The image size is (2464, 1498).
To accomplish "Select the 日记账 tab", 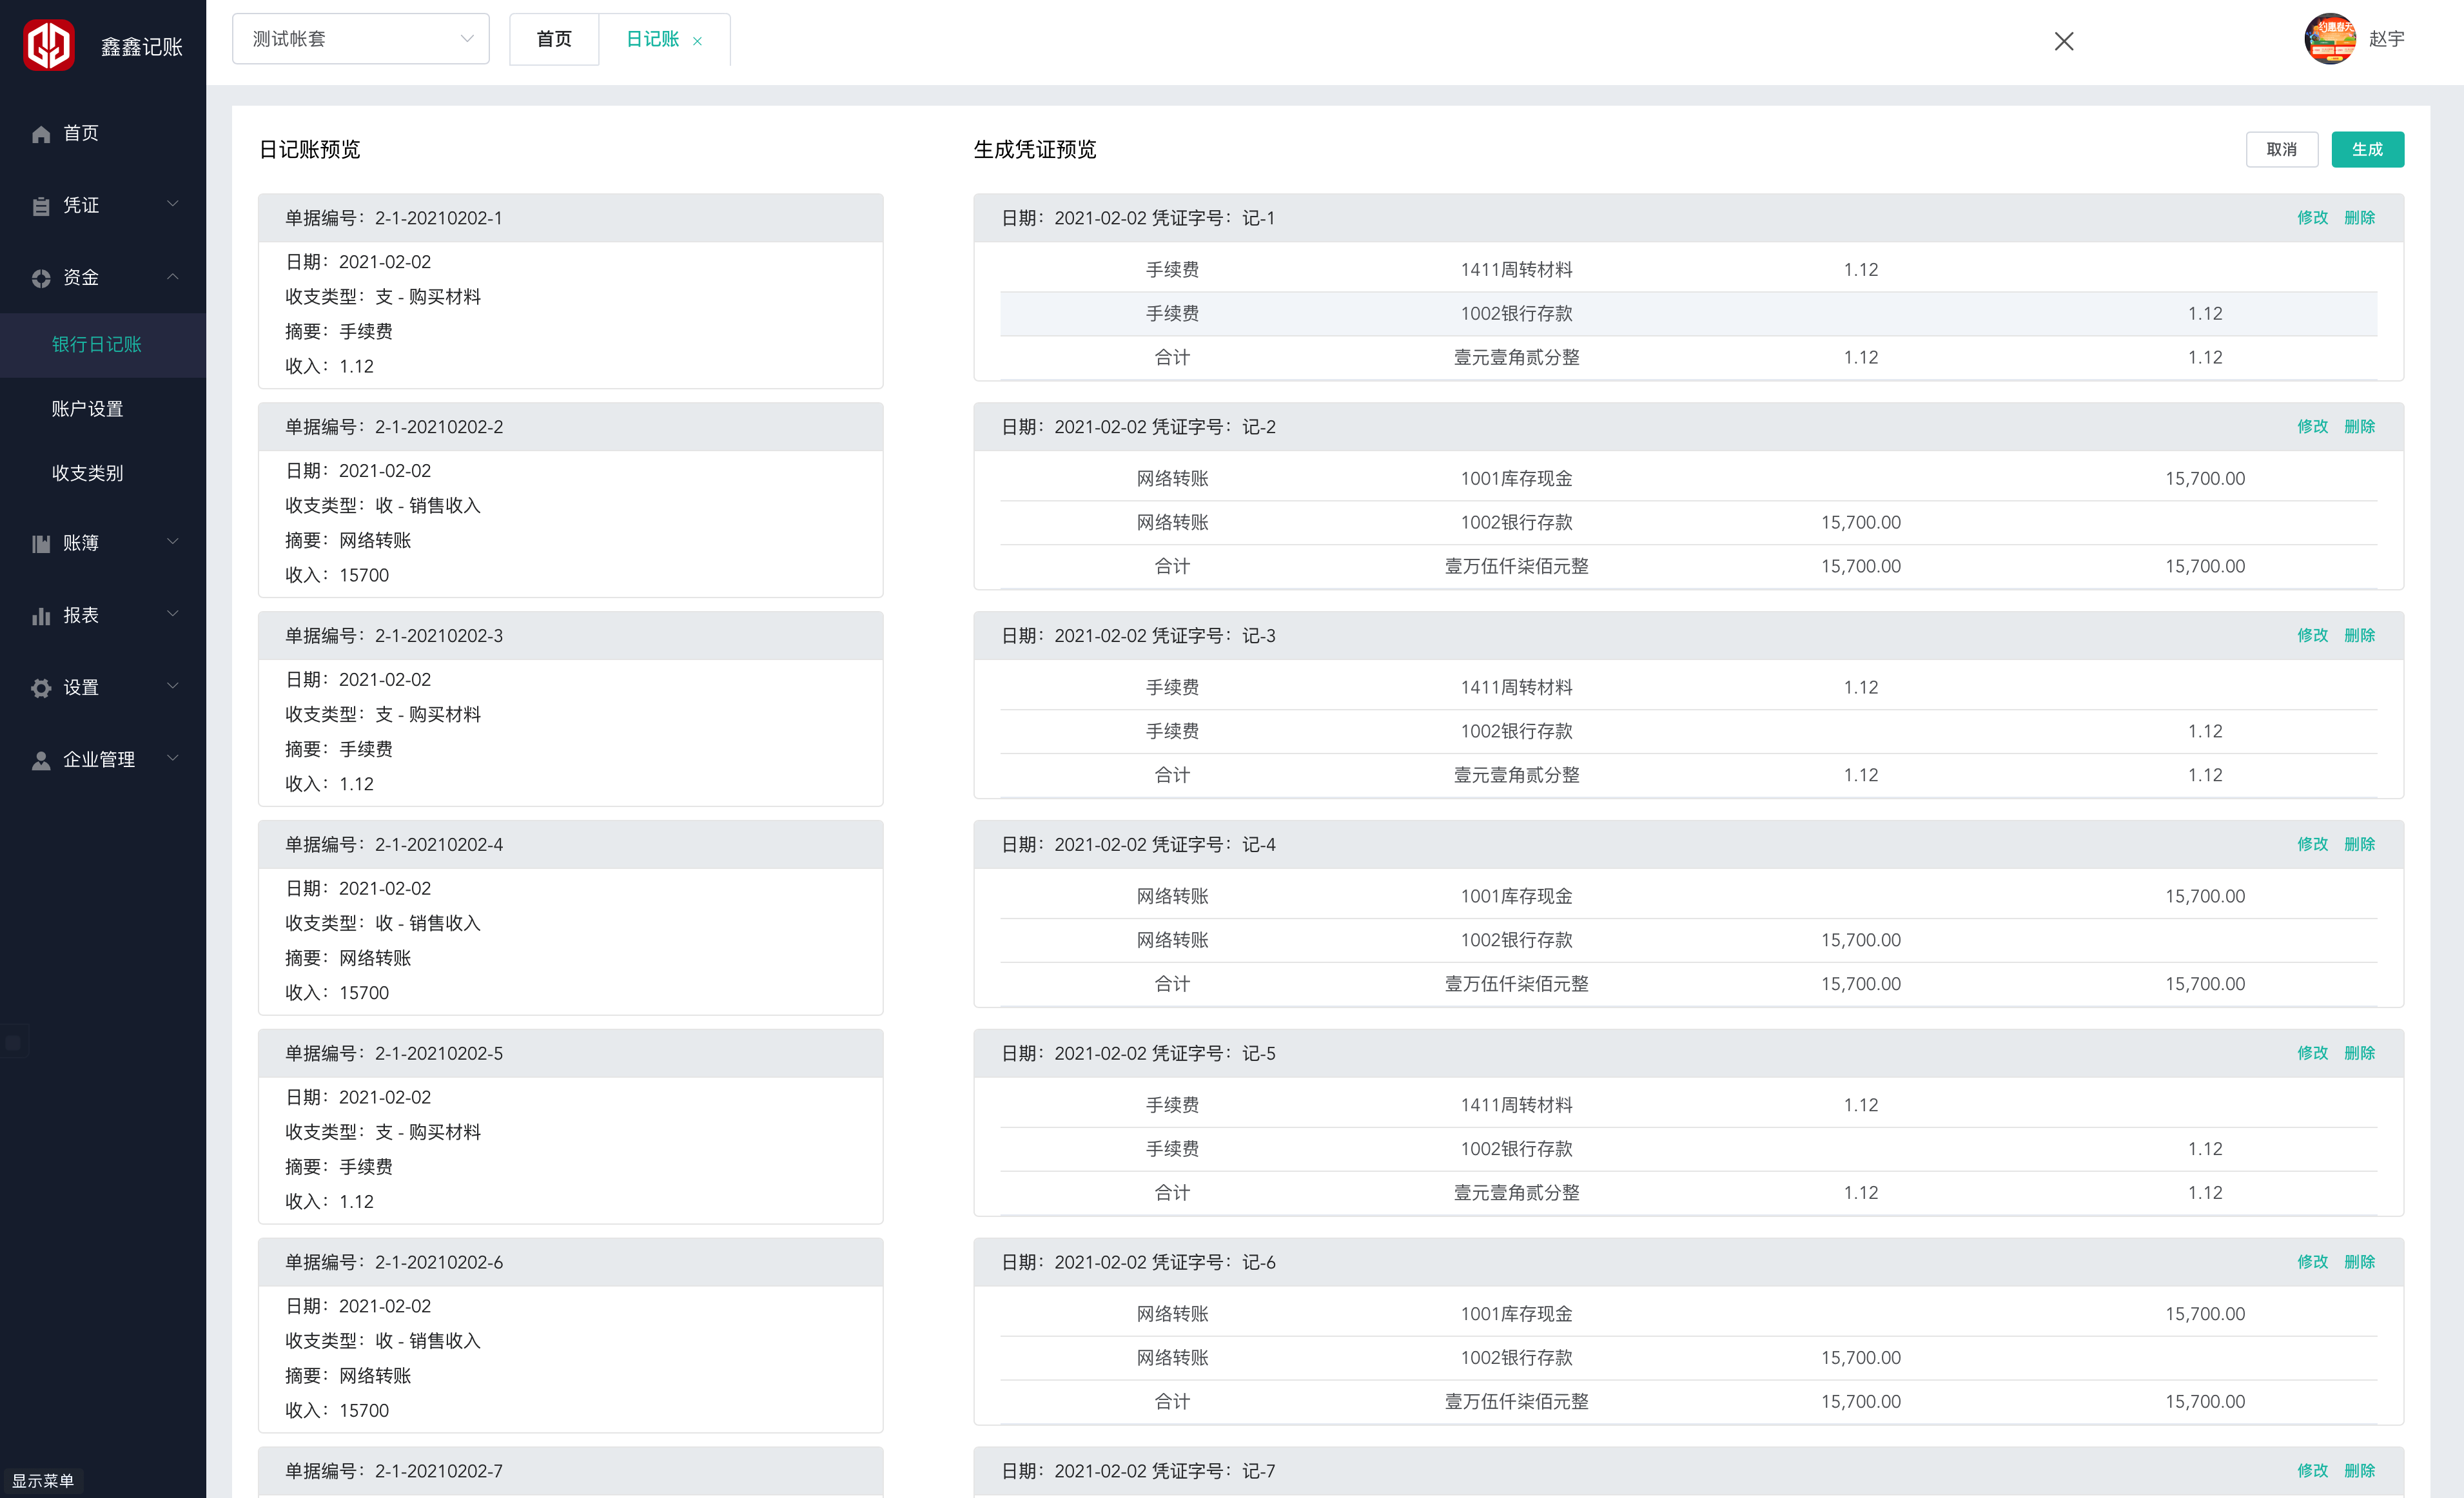I will click(x=652, y=39).
